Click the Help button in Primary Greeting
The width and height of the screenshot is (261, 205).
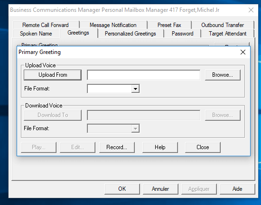tap(160, 147)
